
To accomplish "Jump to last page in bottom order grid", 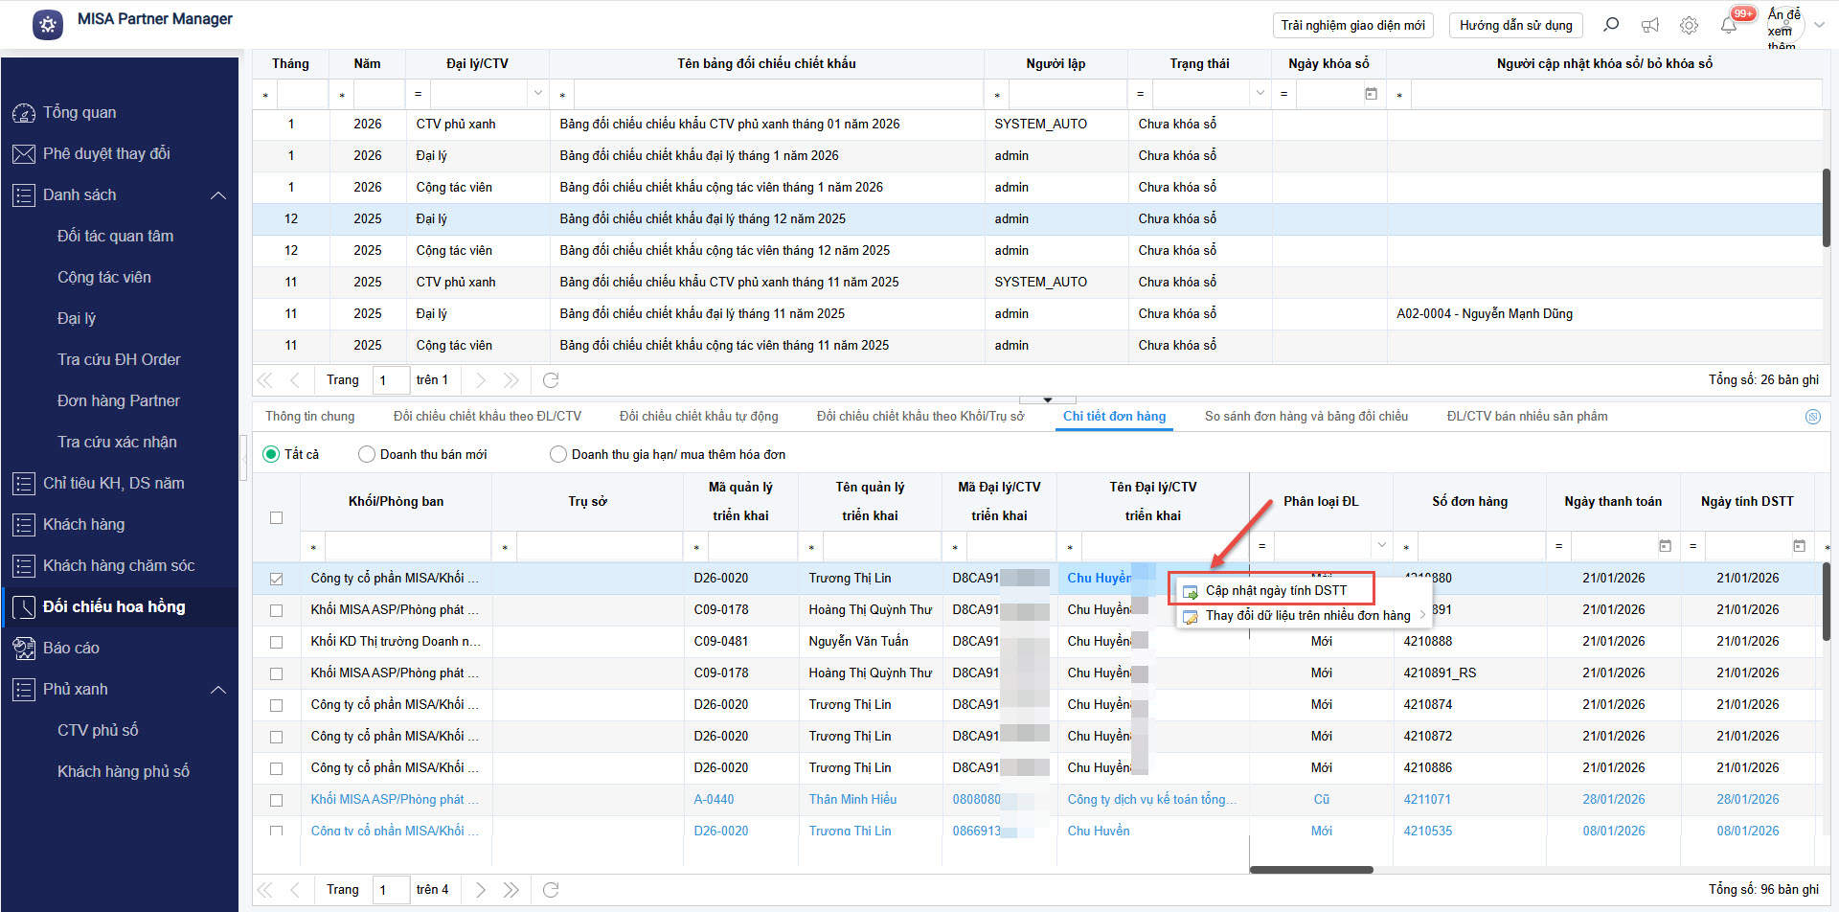I will (511, 890).
